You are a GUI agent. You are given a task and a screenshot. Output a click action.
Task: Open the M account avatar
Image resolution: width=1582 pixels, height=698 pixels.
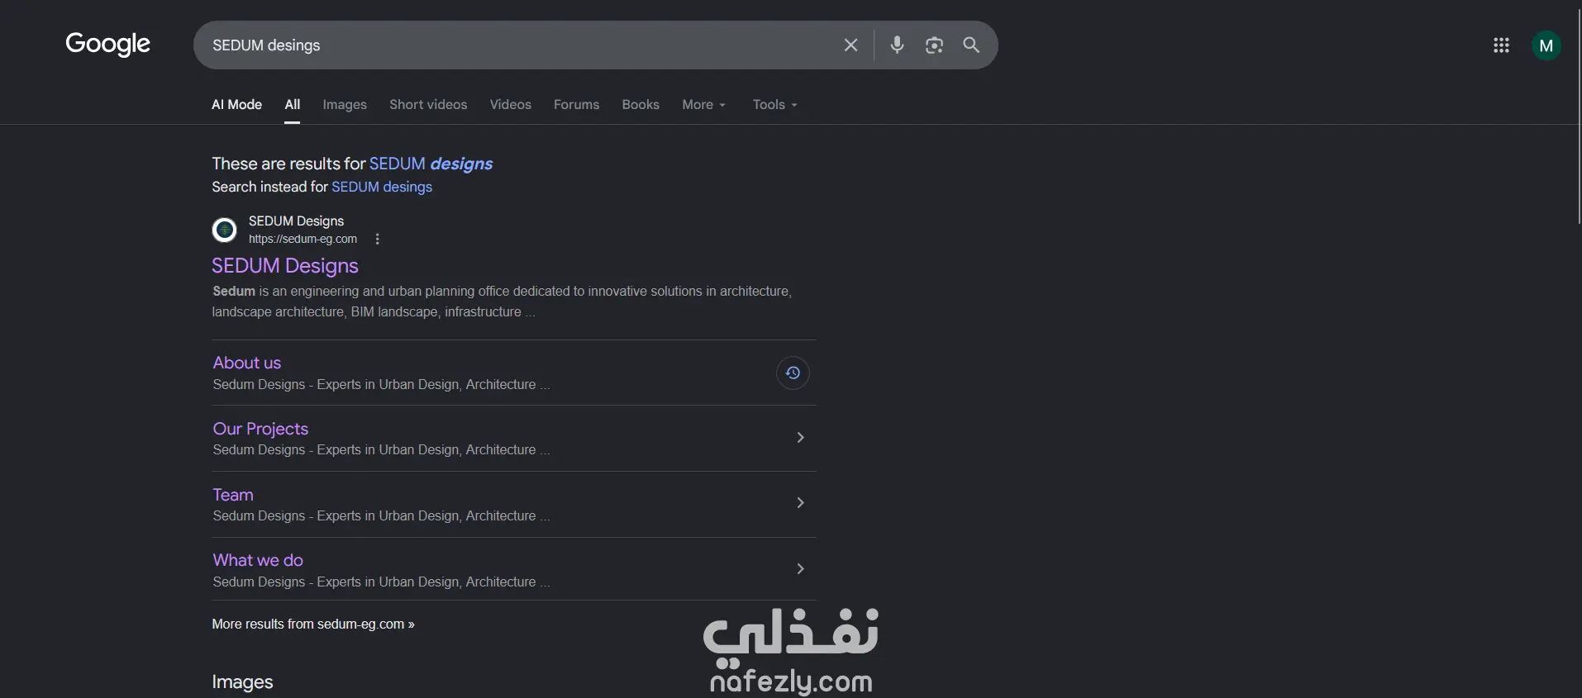pos(1546,45)
